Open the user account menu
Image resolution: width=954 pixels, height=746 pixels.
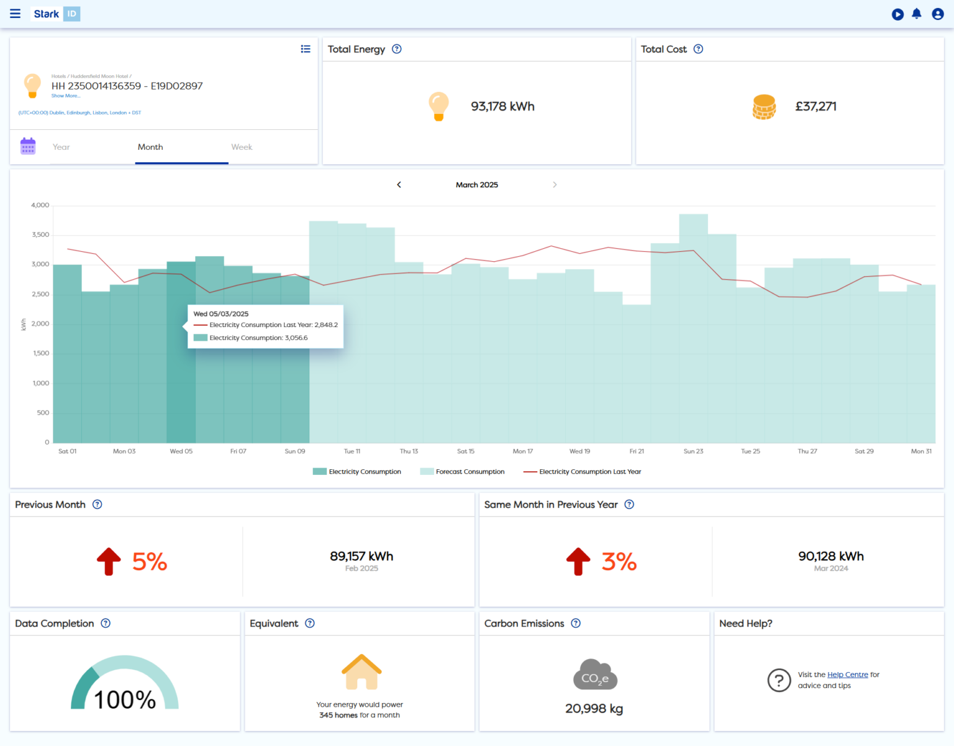[938, 14]
